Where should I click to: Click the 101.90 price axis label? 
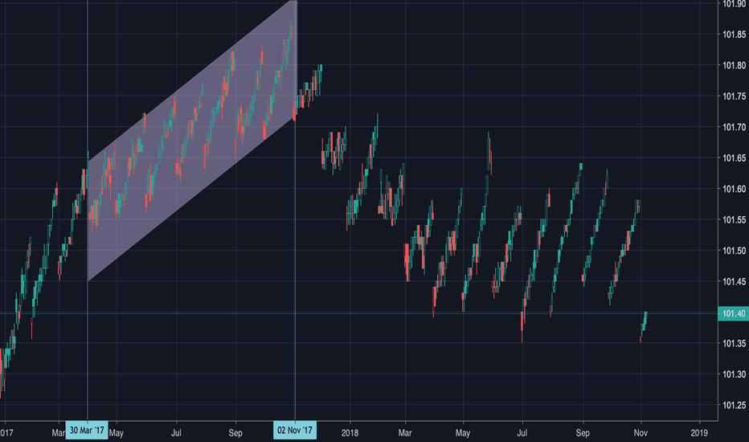734,4
